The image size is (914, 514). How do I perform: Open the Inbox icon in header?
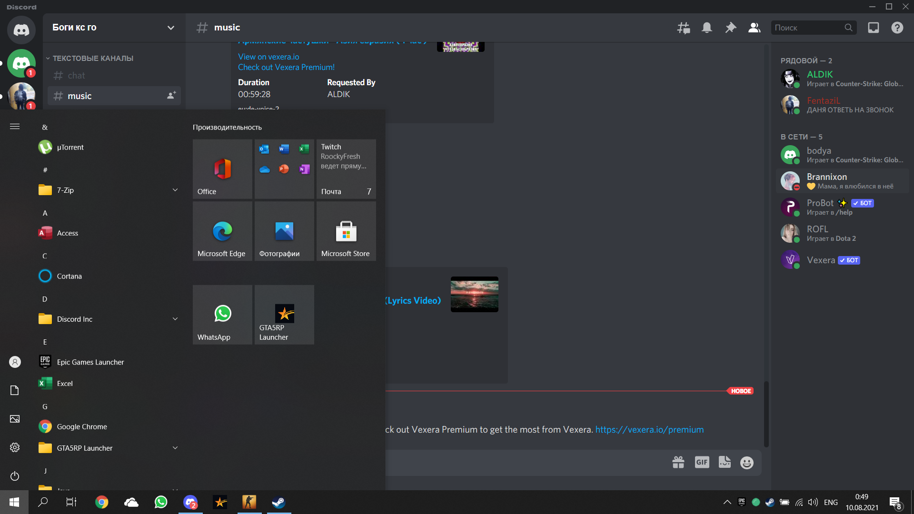pyautogui.click(x=874, y=28)
